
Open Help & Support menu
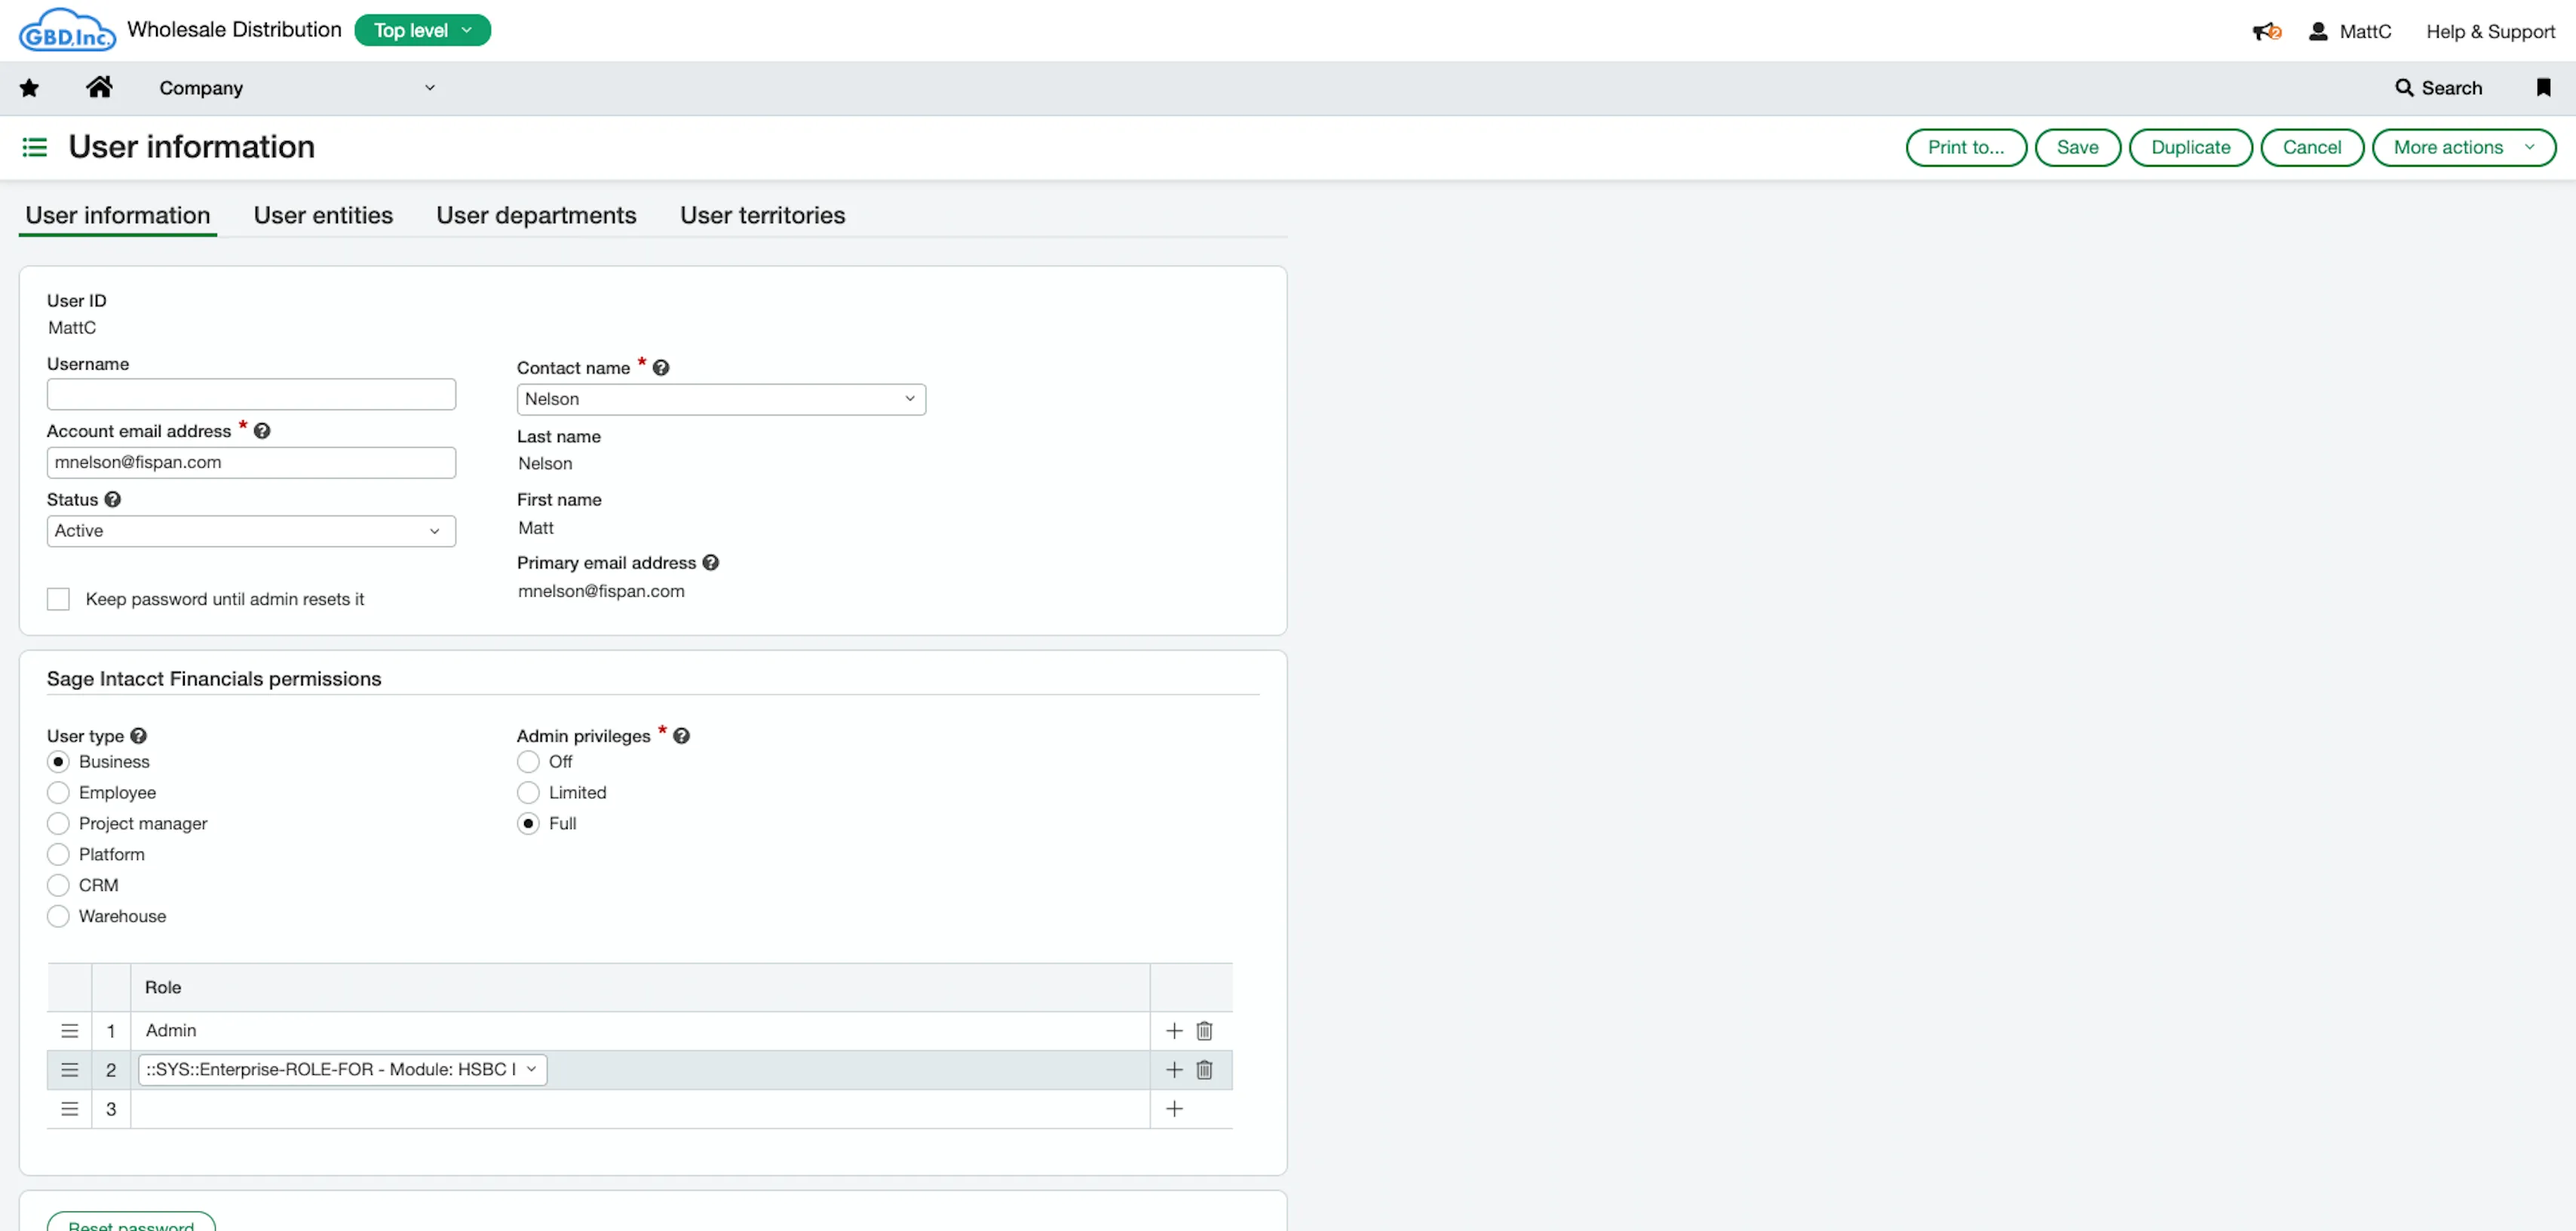coord(2490,31)
